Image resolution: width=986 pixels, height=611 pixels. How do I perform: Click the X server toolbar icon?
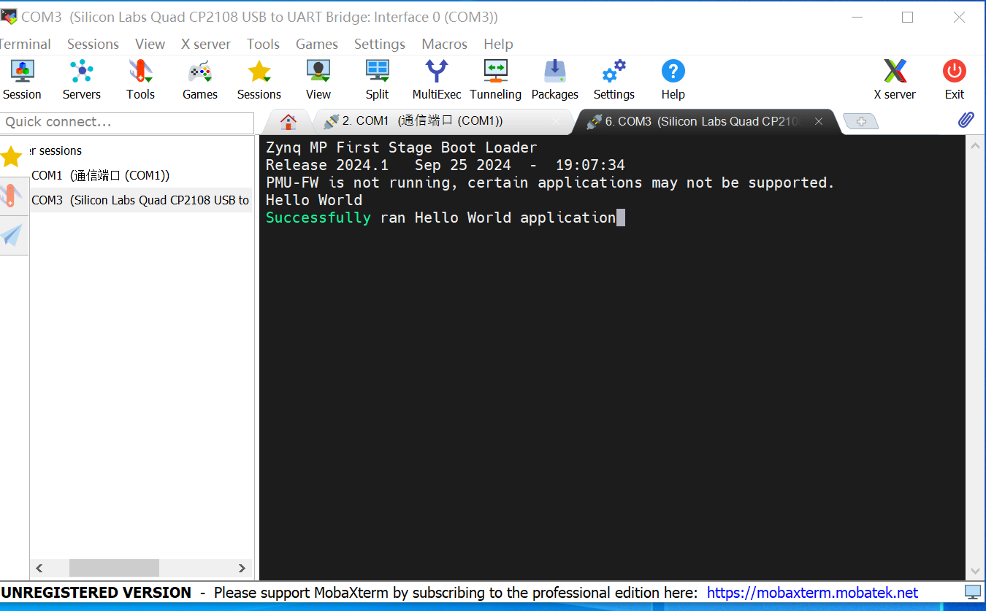pos(895,80)
